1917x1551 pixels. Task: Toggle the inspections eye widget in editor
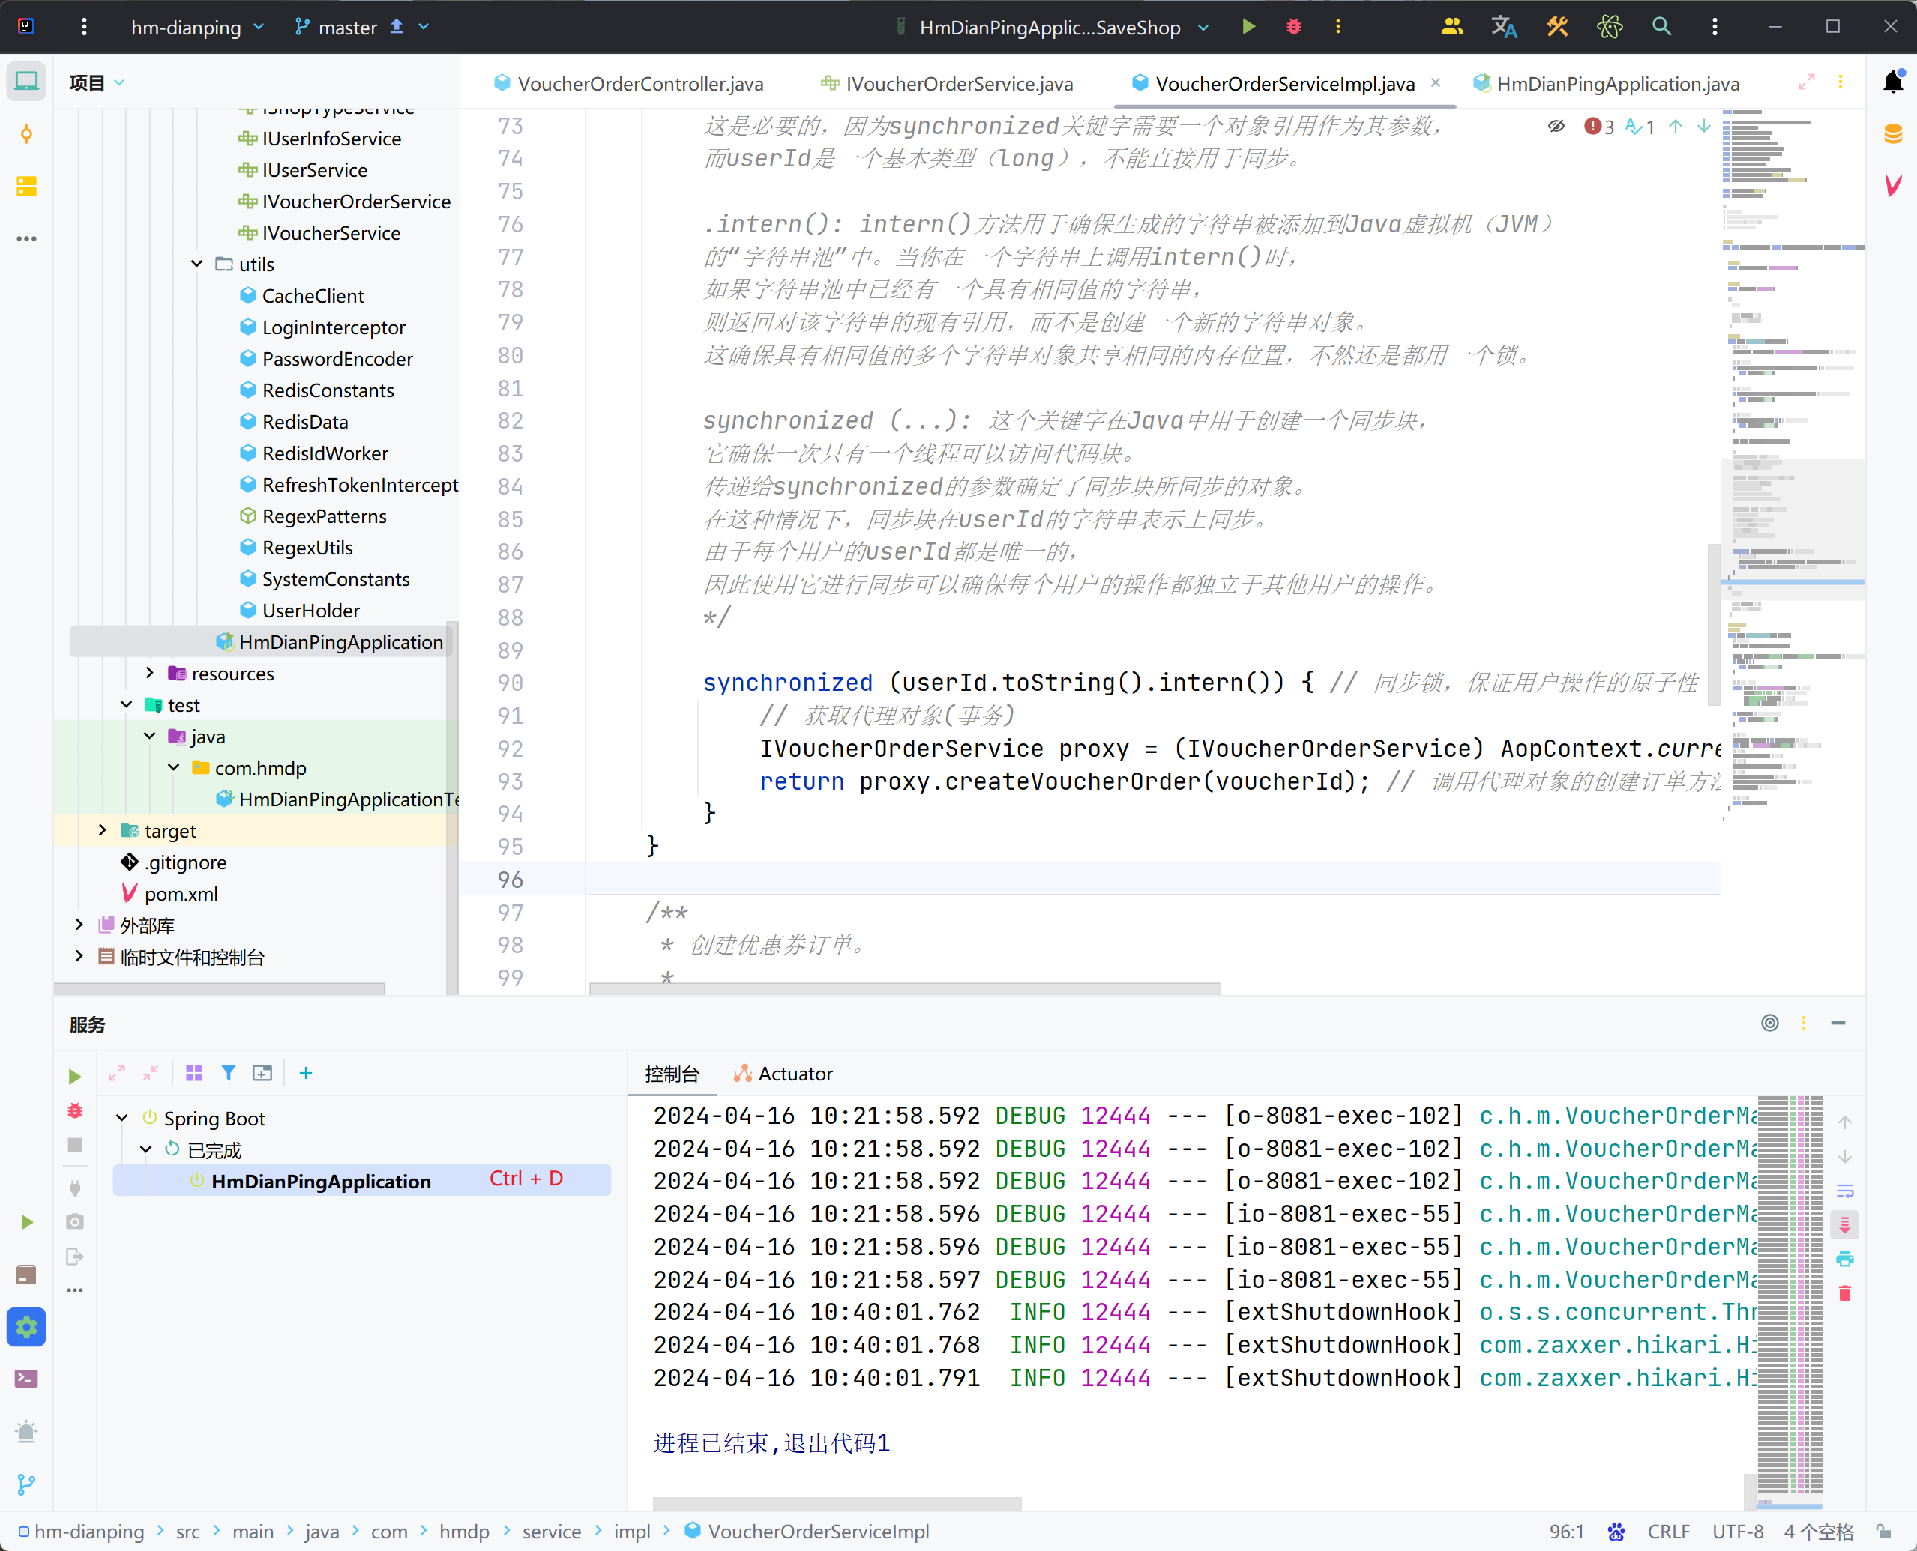pyautogui.click(x=1556, y=126)
